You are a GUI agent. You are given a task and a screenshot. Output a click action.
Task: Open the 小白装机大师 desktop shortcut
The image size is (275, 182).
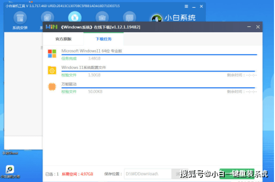point(10,172)
